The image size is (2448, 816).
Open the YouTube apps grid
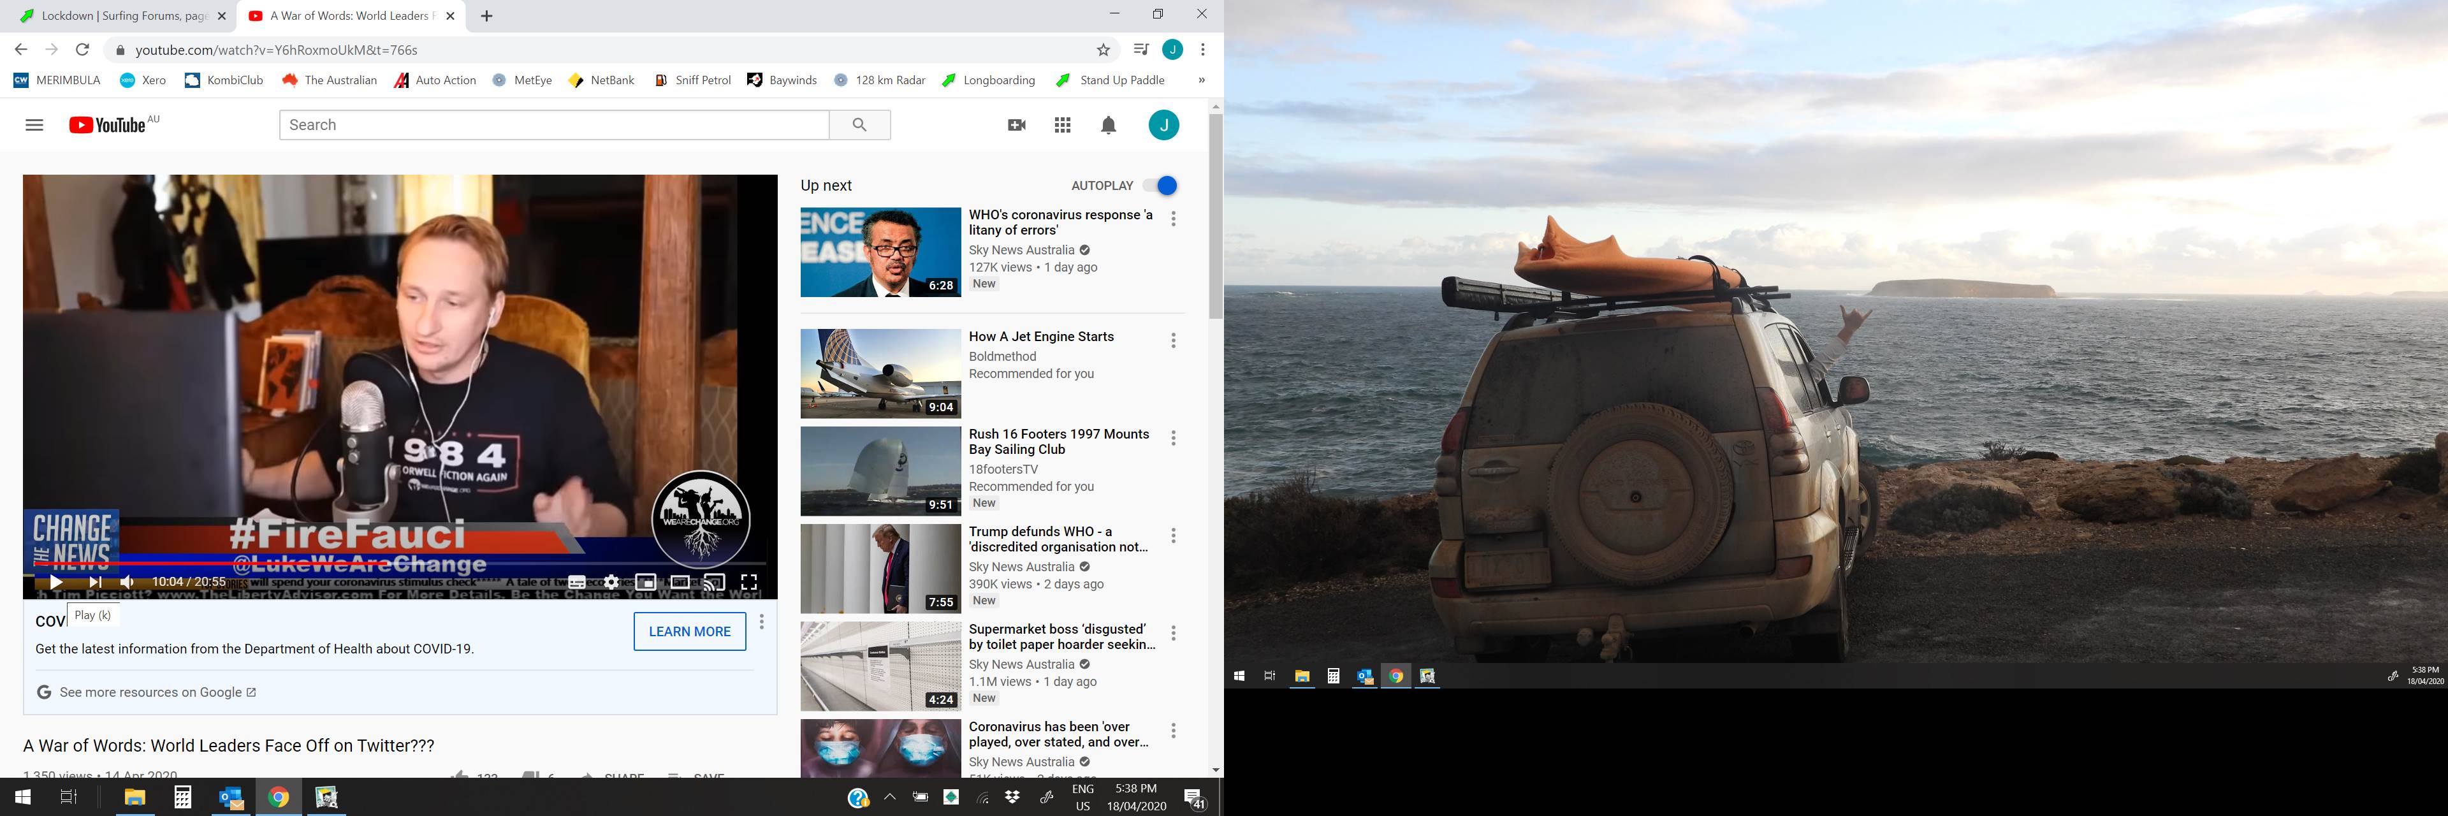coord(1063,124)
